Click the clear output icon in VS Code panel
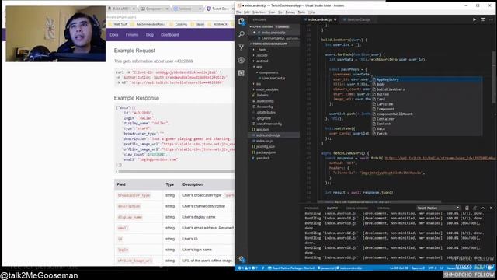Image resolution: width=497 pixels, height=280 pixels. click(467, 208)
